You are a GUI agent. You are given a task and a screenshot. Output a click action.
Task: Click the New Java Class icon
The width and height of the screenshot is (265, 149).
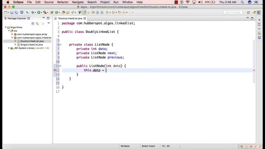point(57,12)
